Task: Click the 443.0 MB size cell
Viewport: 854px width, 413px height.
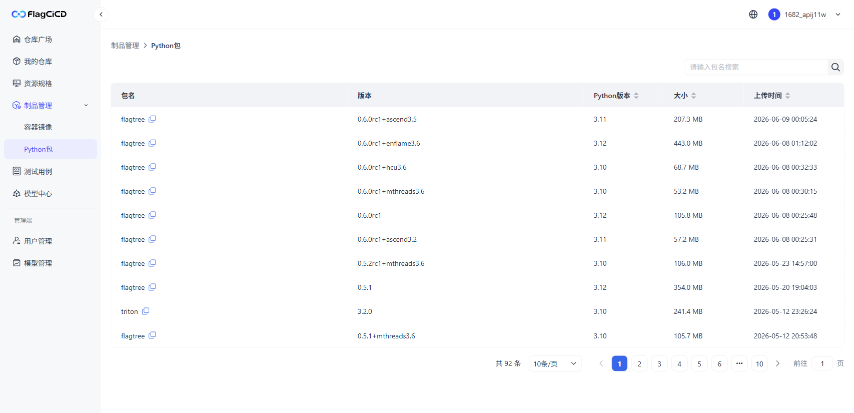Action: point(688,143)
